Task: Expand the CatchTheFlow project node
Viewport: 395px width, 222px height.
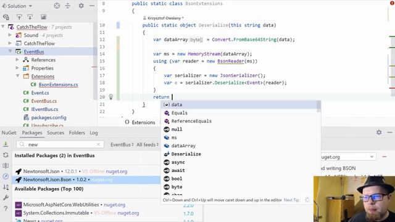Action: (x=10, y=43)
